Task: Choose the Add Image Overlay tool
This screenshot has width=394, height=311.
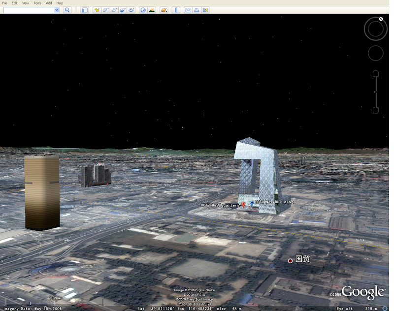Action: (123, 10)
